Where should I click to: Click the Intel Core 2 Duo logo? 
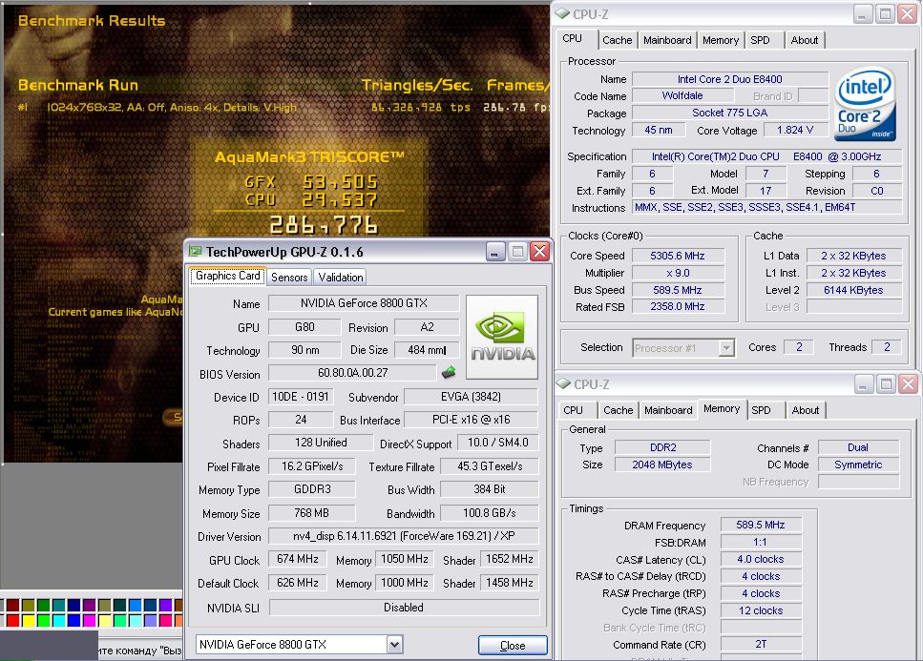865,105
